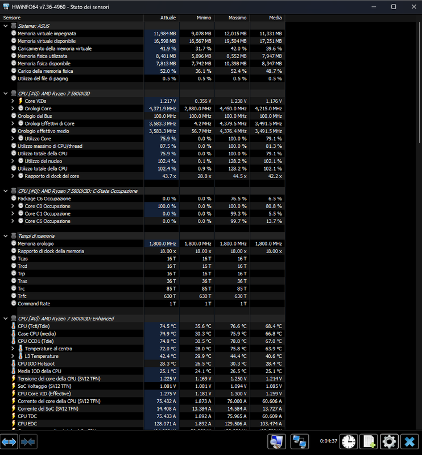This screenshot has width=422, height=455.
Task: Click the Minimo column header
Action: (x=197, y=18)
